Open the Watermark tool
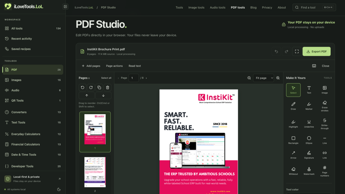 tap(309, 171)
